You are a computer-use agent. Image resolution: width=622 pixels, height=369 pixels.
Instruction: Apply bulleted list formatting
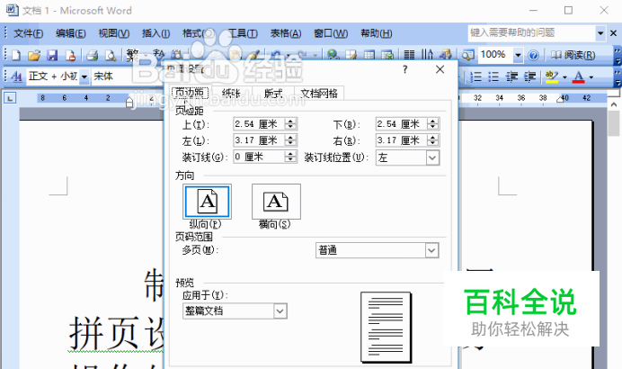493,76
